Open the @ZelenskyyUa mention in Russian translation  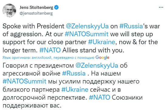(x=97, y=65)
